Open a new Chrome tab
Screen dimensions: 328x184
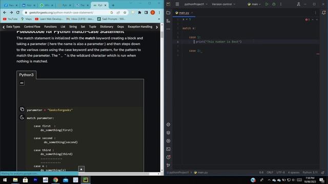pos(113,5)
